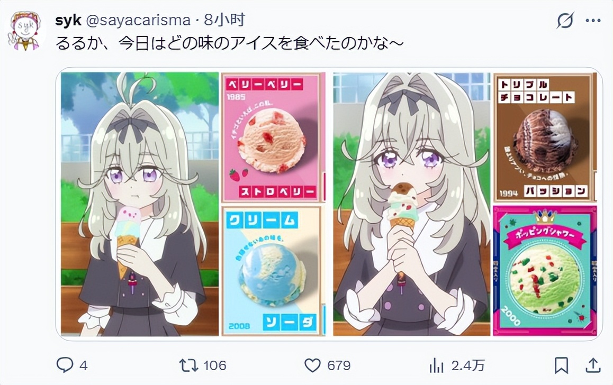This screenshot has height=385, width=613.
Task: Click the 8小时 timestamp
Action: pyautogui.click(x=225, y=20)
